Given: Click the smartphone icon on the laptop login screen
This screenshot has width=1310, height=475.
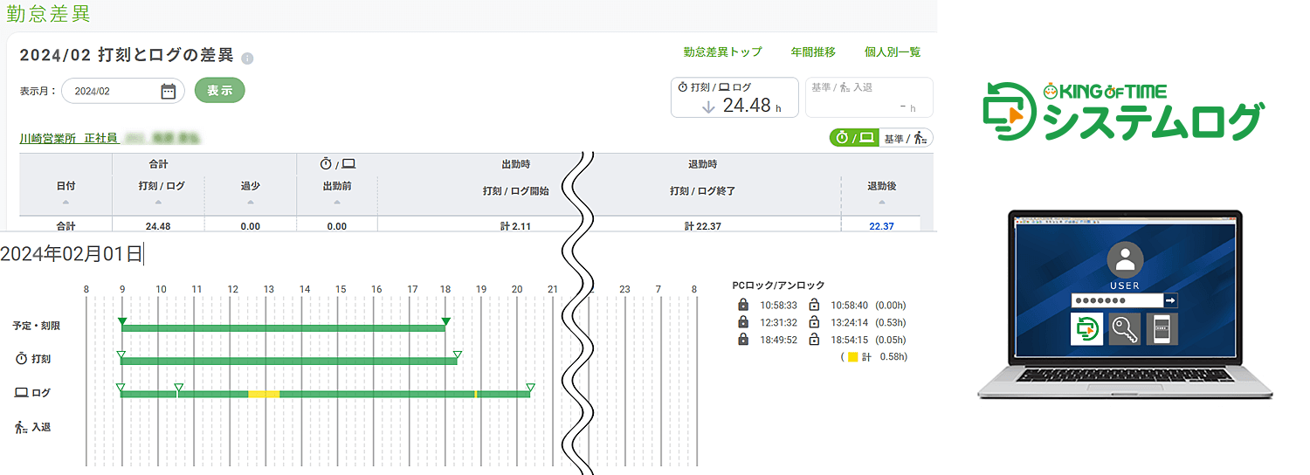Looking at the screenshot, I should [1162, 329].
